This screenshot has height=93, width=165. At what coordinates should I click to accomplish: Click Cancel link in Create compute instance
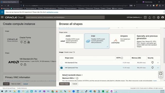(26, 84)
